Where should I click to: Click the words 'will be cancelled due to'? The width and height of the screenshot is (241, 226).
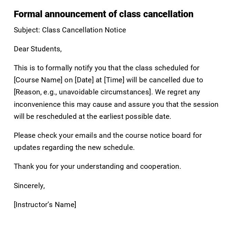coord(165,80)
